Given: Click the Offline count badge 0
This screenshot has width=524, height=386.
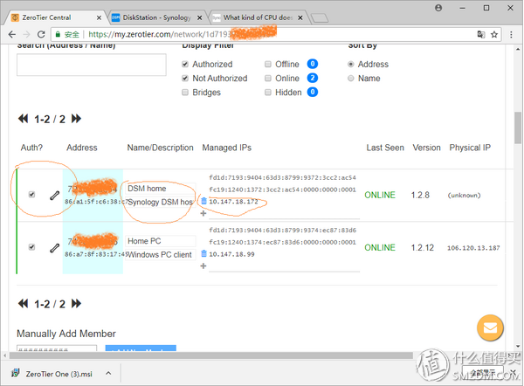Looking at the screenshot, I should pos(313,64).
